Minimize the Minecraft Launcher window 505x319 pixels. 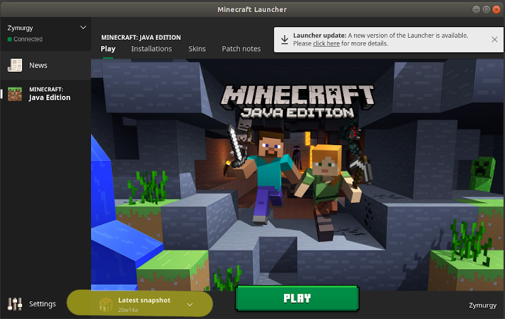476,9
